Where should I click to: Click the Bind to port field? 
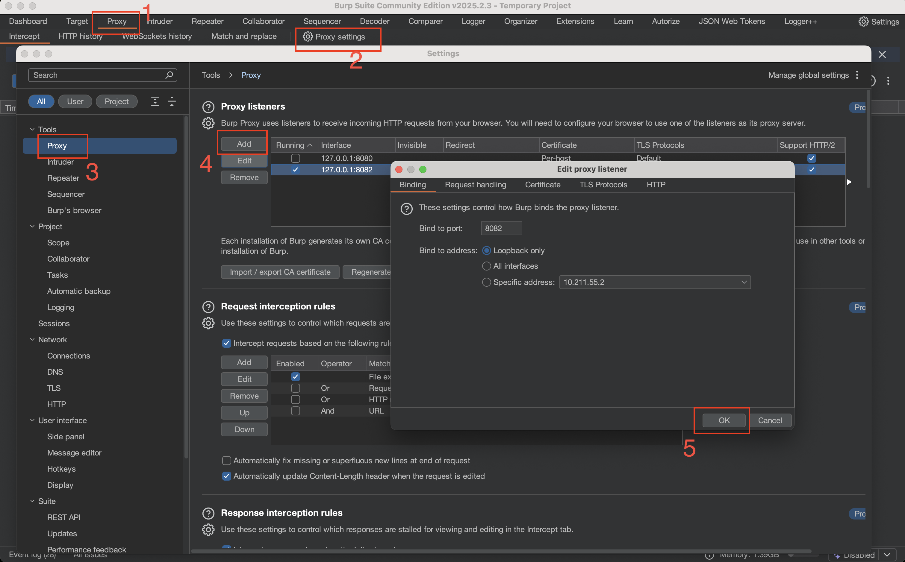pos(501,228)
